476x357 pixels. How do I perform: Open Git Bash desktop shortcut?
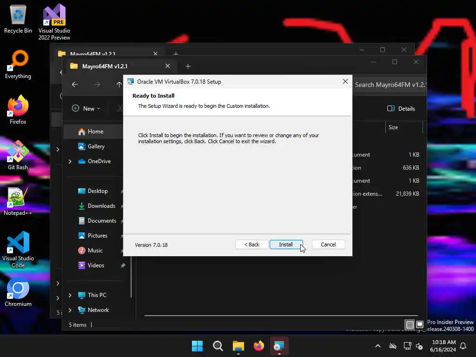point(18,155)
